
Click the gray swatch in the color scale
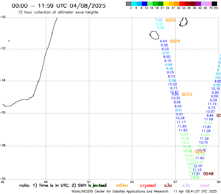click(x=129, y=4)
